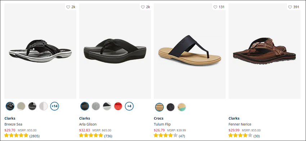Select the beige swatch for Breeze Sea

coord(21,106)
